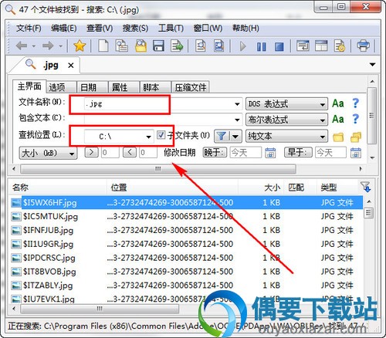Browse for a single folder icon
Screen dimensions: 386x338
tap(338, 137)
